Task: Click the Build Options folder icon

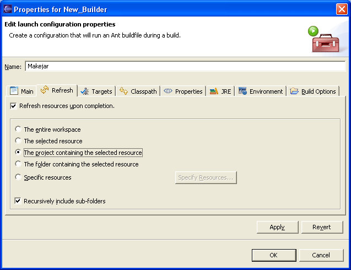Action: [294, 91]
